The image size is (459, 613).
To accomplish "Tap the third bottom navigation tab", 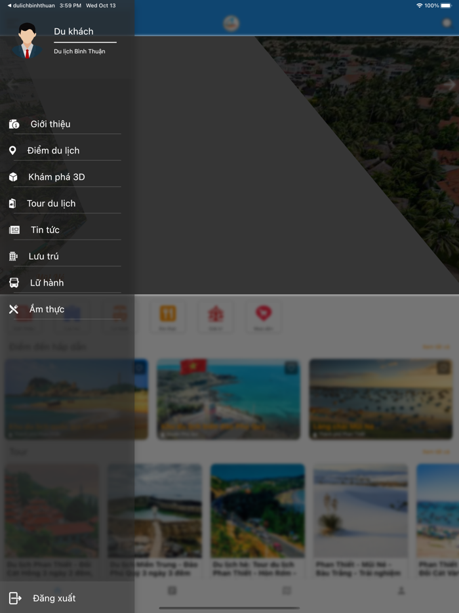I will 287,591.
